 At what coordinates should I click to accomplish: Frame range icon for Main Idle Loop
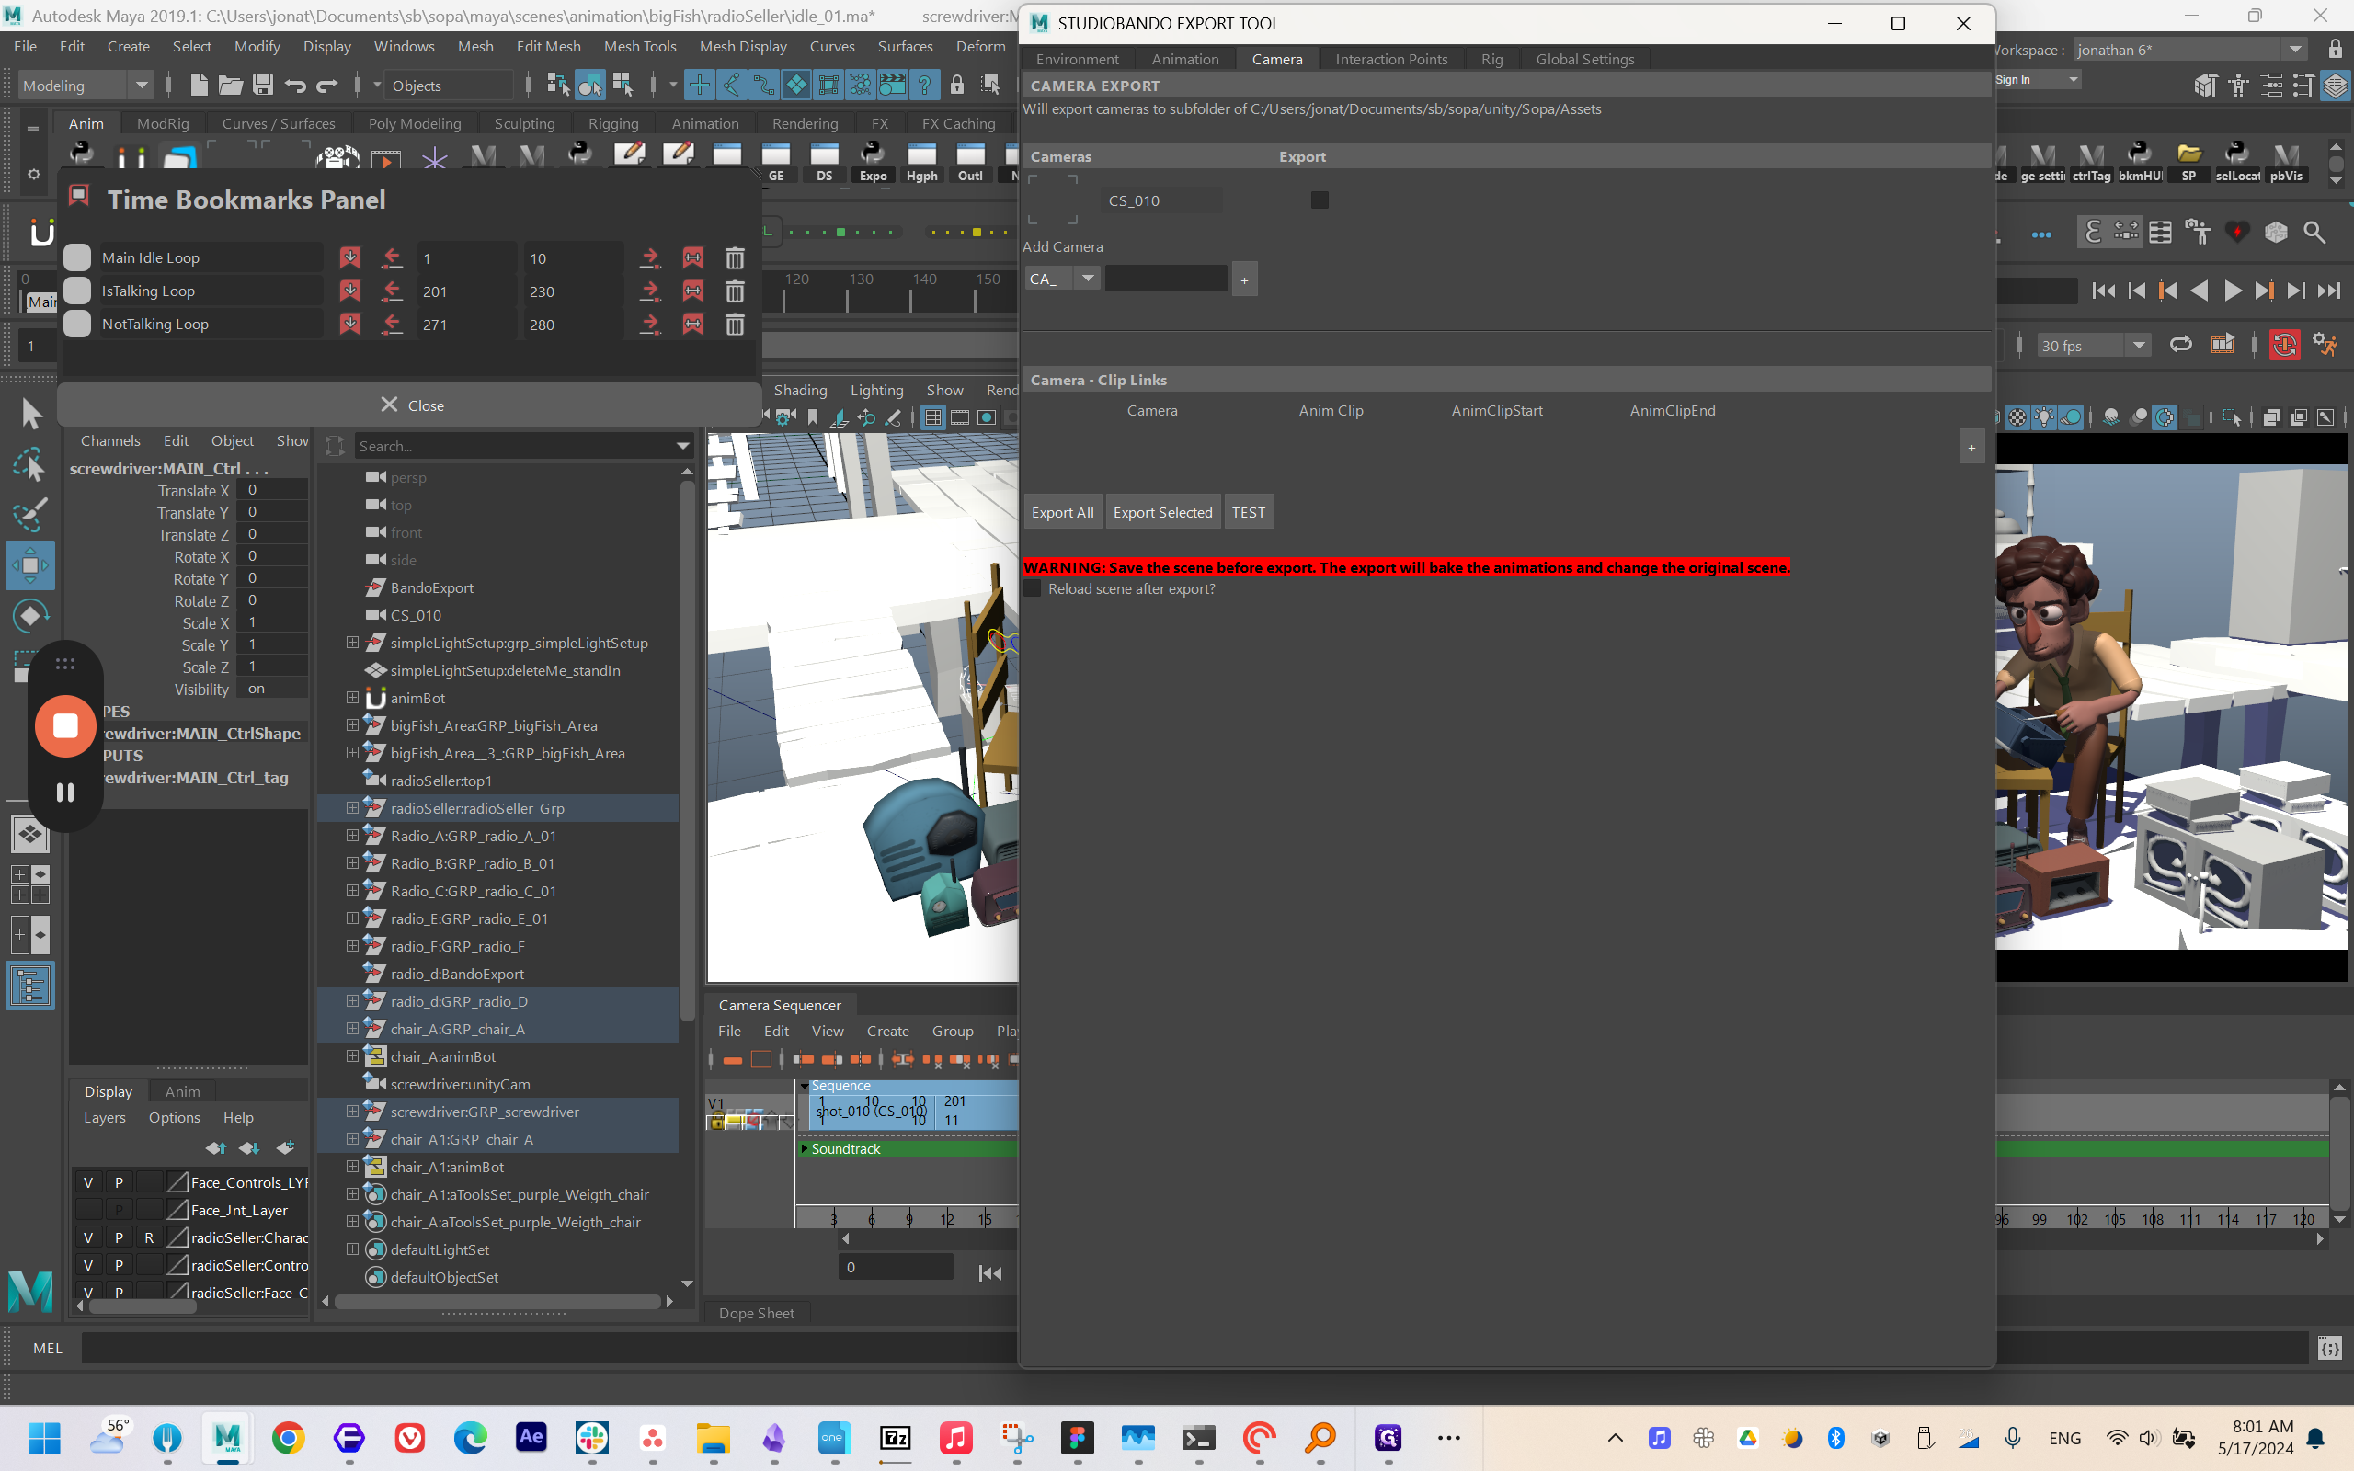(x=692, y=257)
